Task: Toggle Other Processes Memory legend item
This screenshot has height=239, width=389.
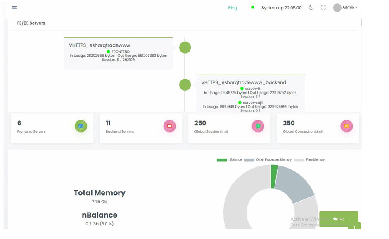Action: pyautogui.click(x=268, y=160)
